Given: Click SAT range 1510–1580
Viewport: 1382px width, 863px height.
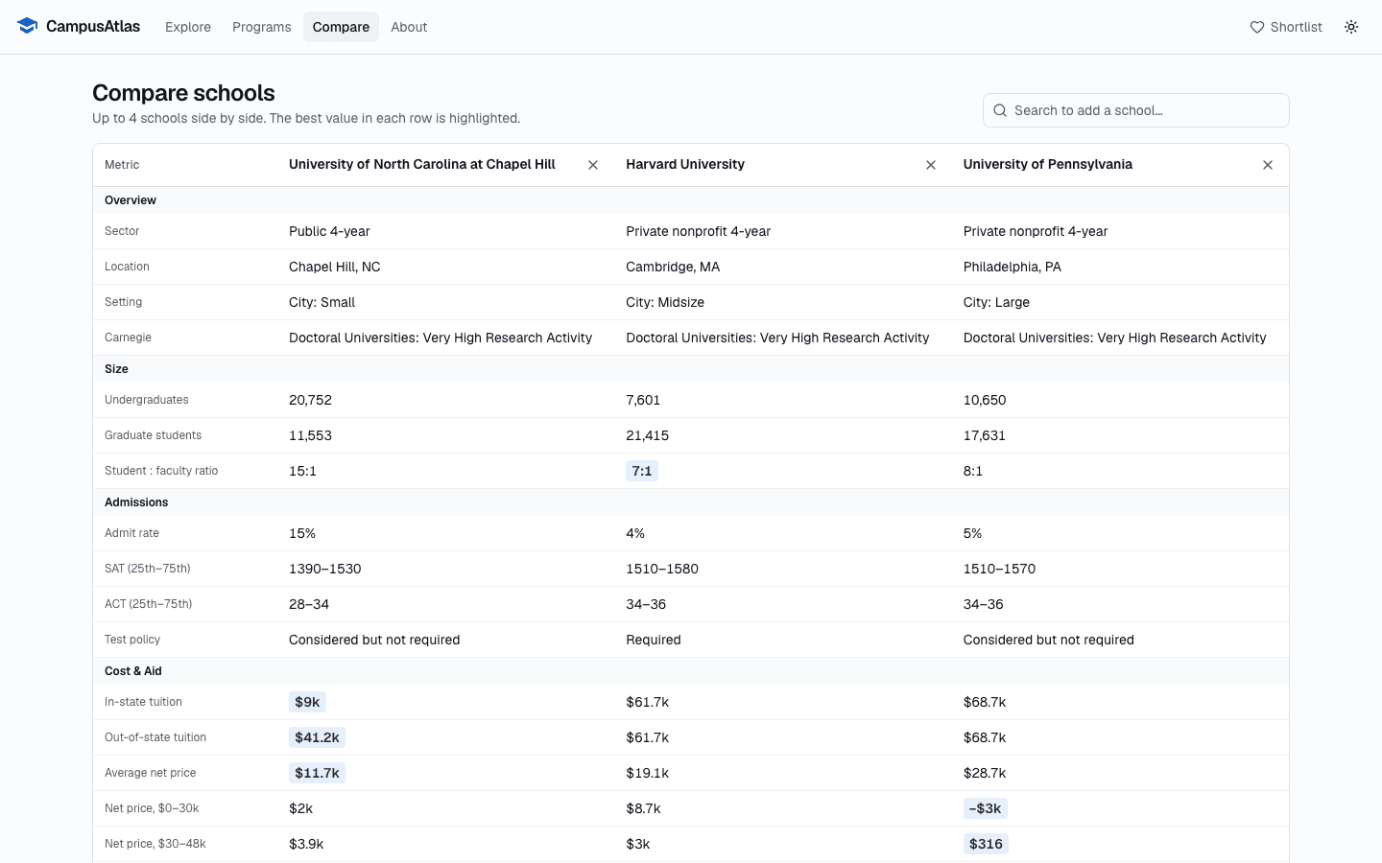Looking at the screenshot, I should tap(662, 569).
